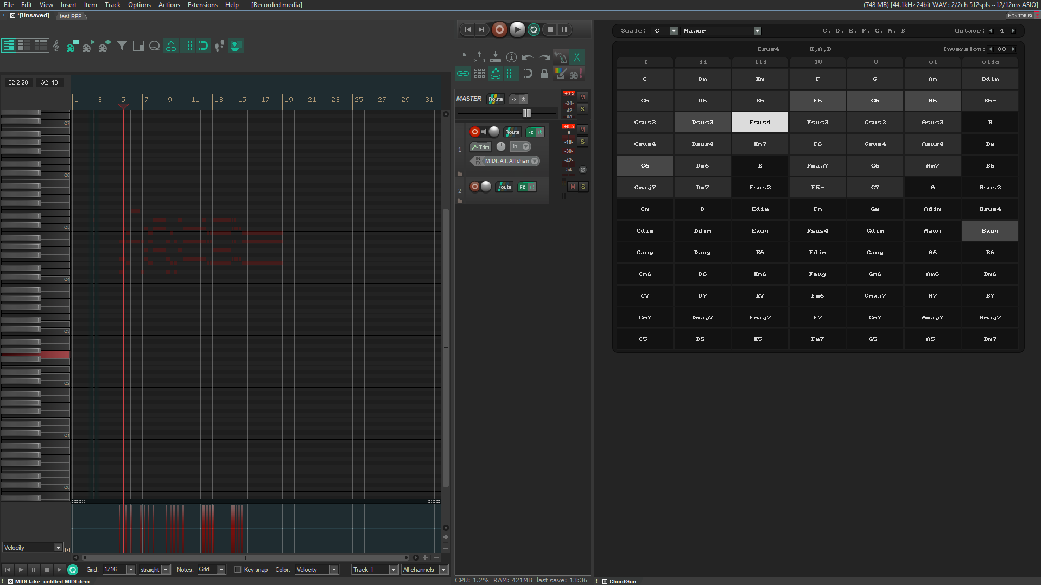Click the Esus4 chord button in ChordGun

[760, 123]
